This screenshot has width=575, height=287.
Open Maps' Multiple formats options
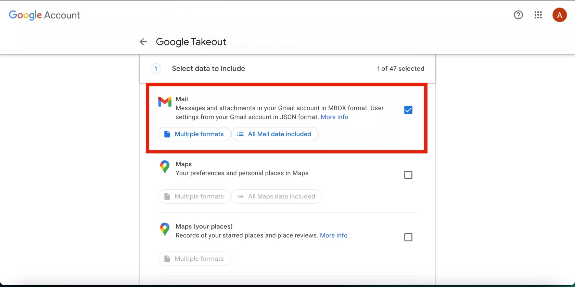pos(194,196)
